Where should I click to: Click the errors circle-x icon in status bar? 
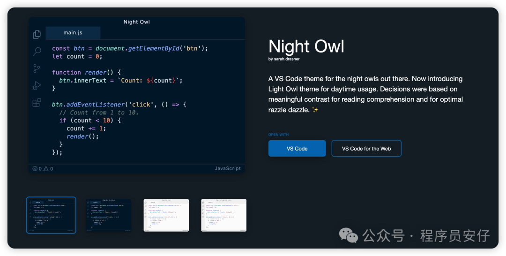(35, 168)
